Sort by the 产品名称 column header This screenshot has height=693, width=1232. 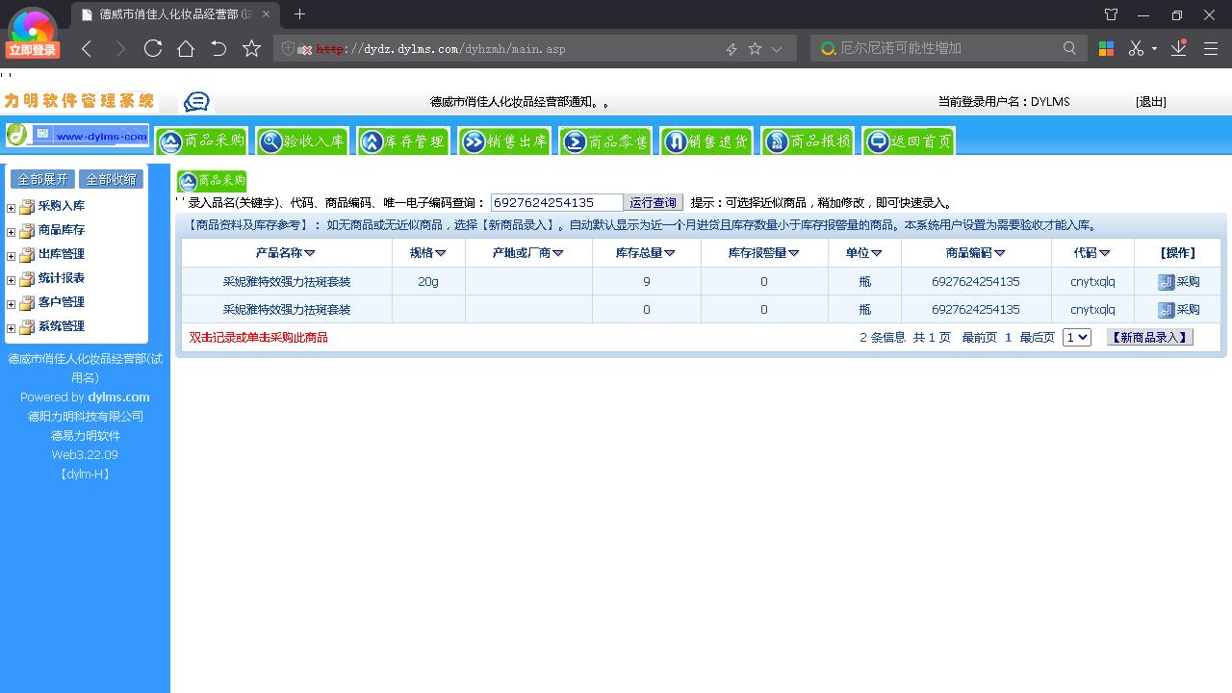[280, 252]
